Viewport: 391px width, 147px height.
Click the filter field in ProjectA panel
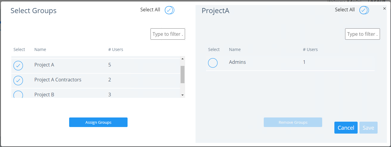[362, 34]
